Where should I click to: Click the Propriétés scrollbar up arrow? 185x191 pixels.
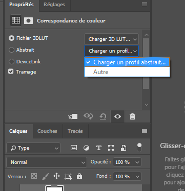[146, 35]
